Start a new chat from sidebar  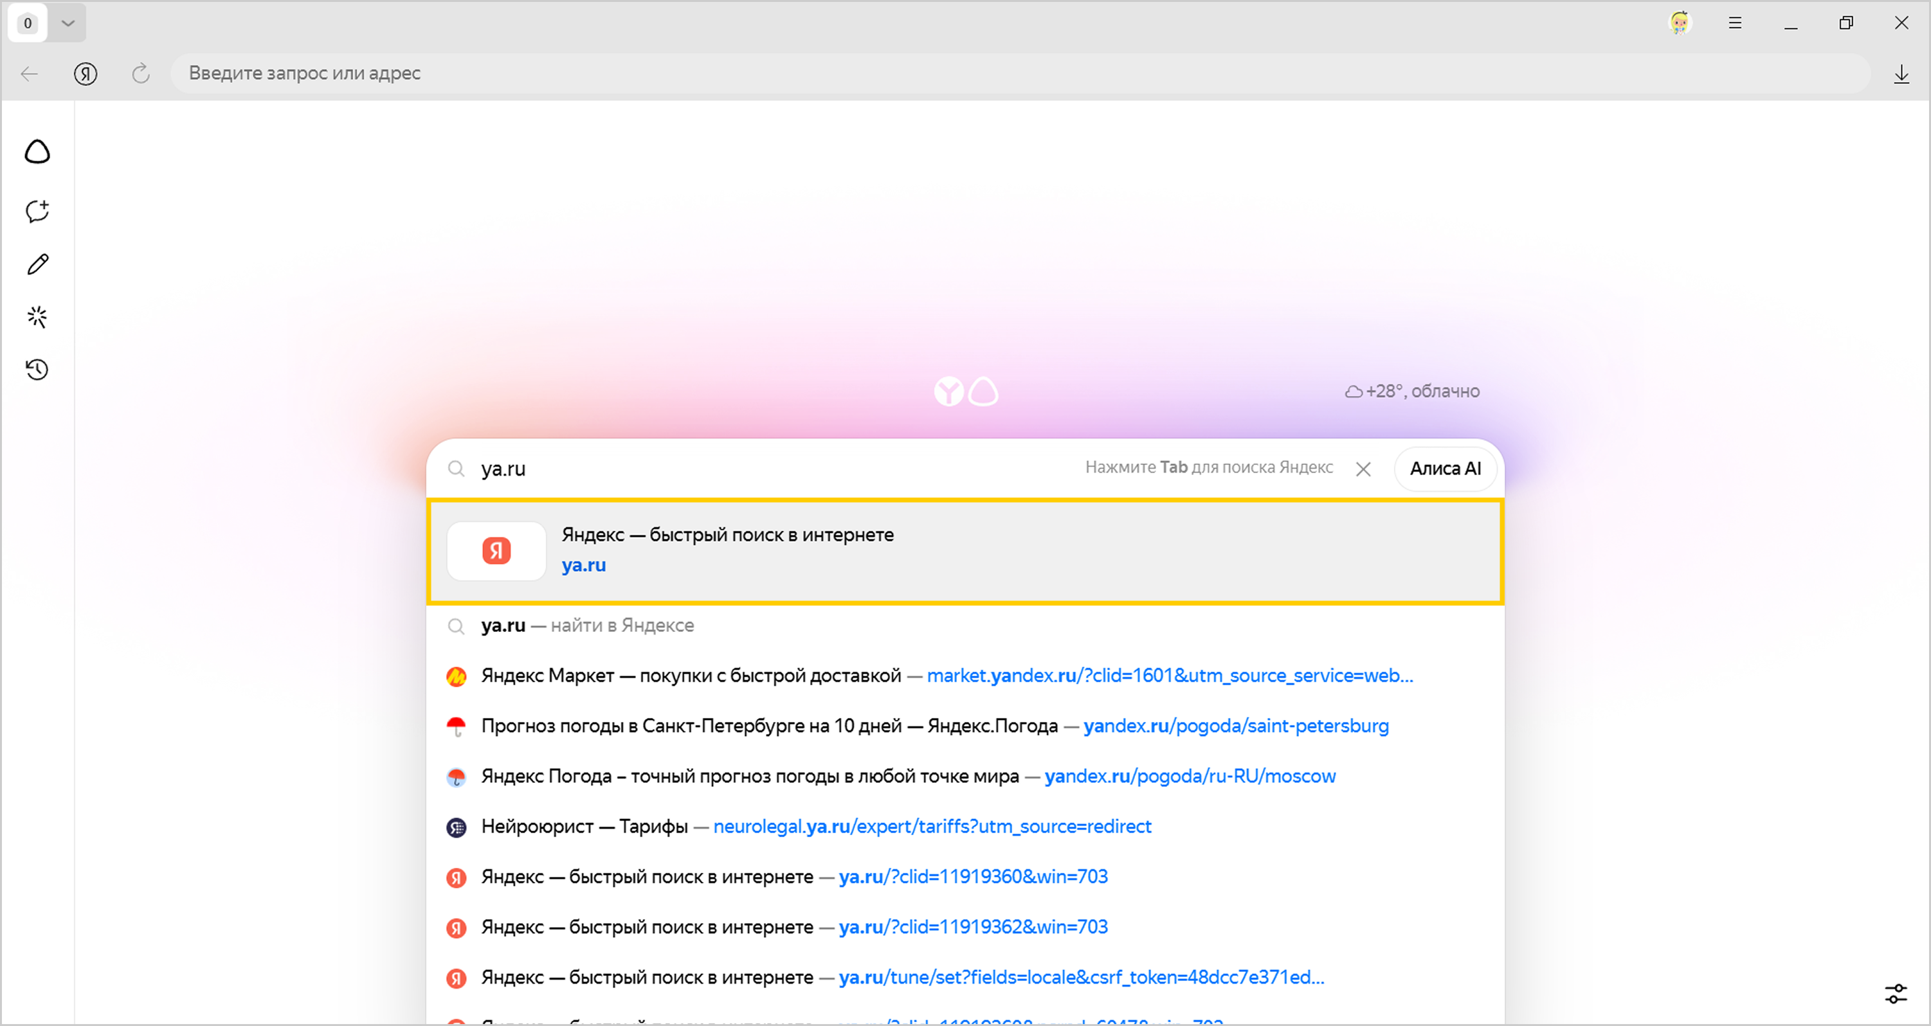[x=37, y=212]
